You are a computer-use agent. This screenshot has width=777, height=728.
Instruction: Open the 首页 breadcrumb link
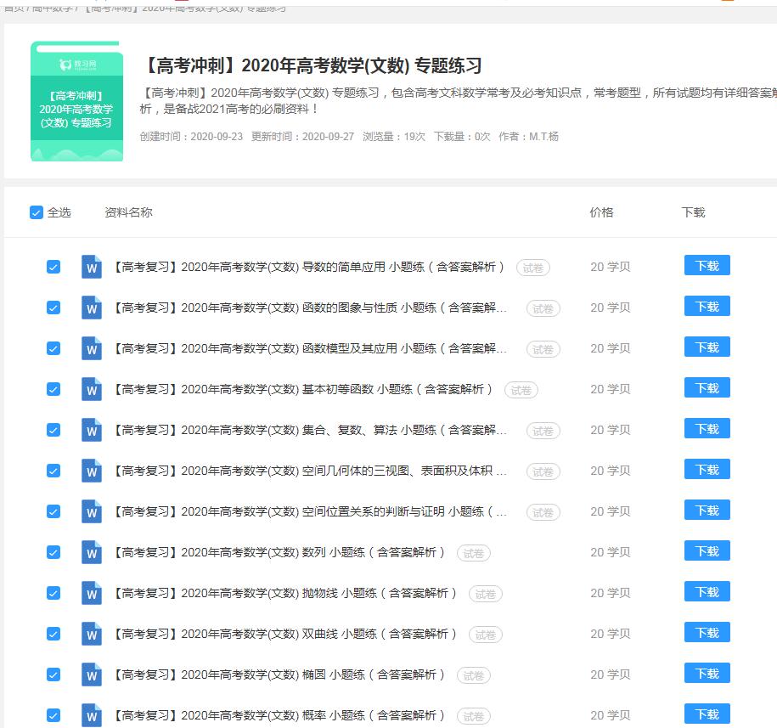(13, 4)
